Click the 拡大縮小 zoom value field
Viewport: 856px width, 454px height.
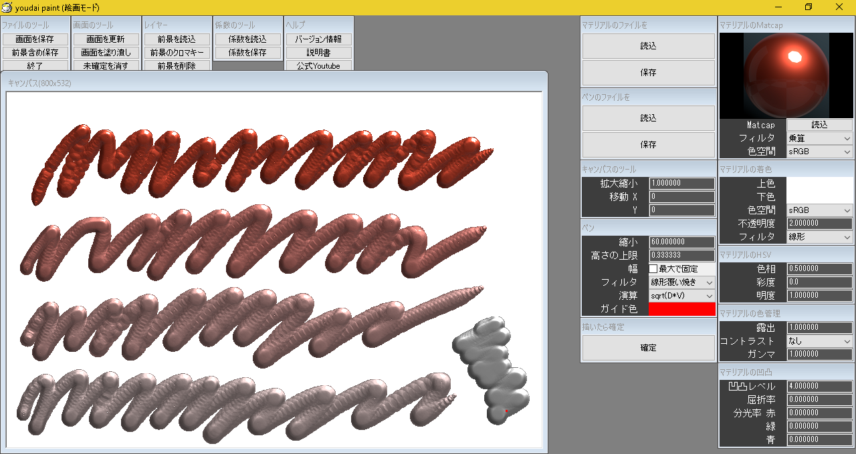[681, 183]
